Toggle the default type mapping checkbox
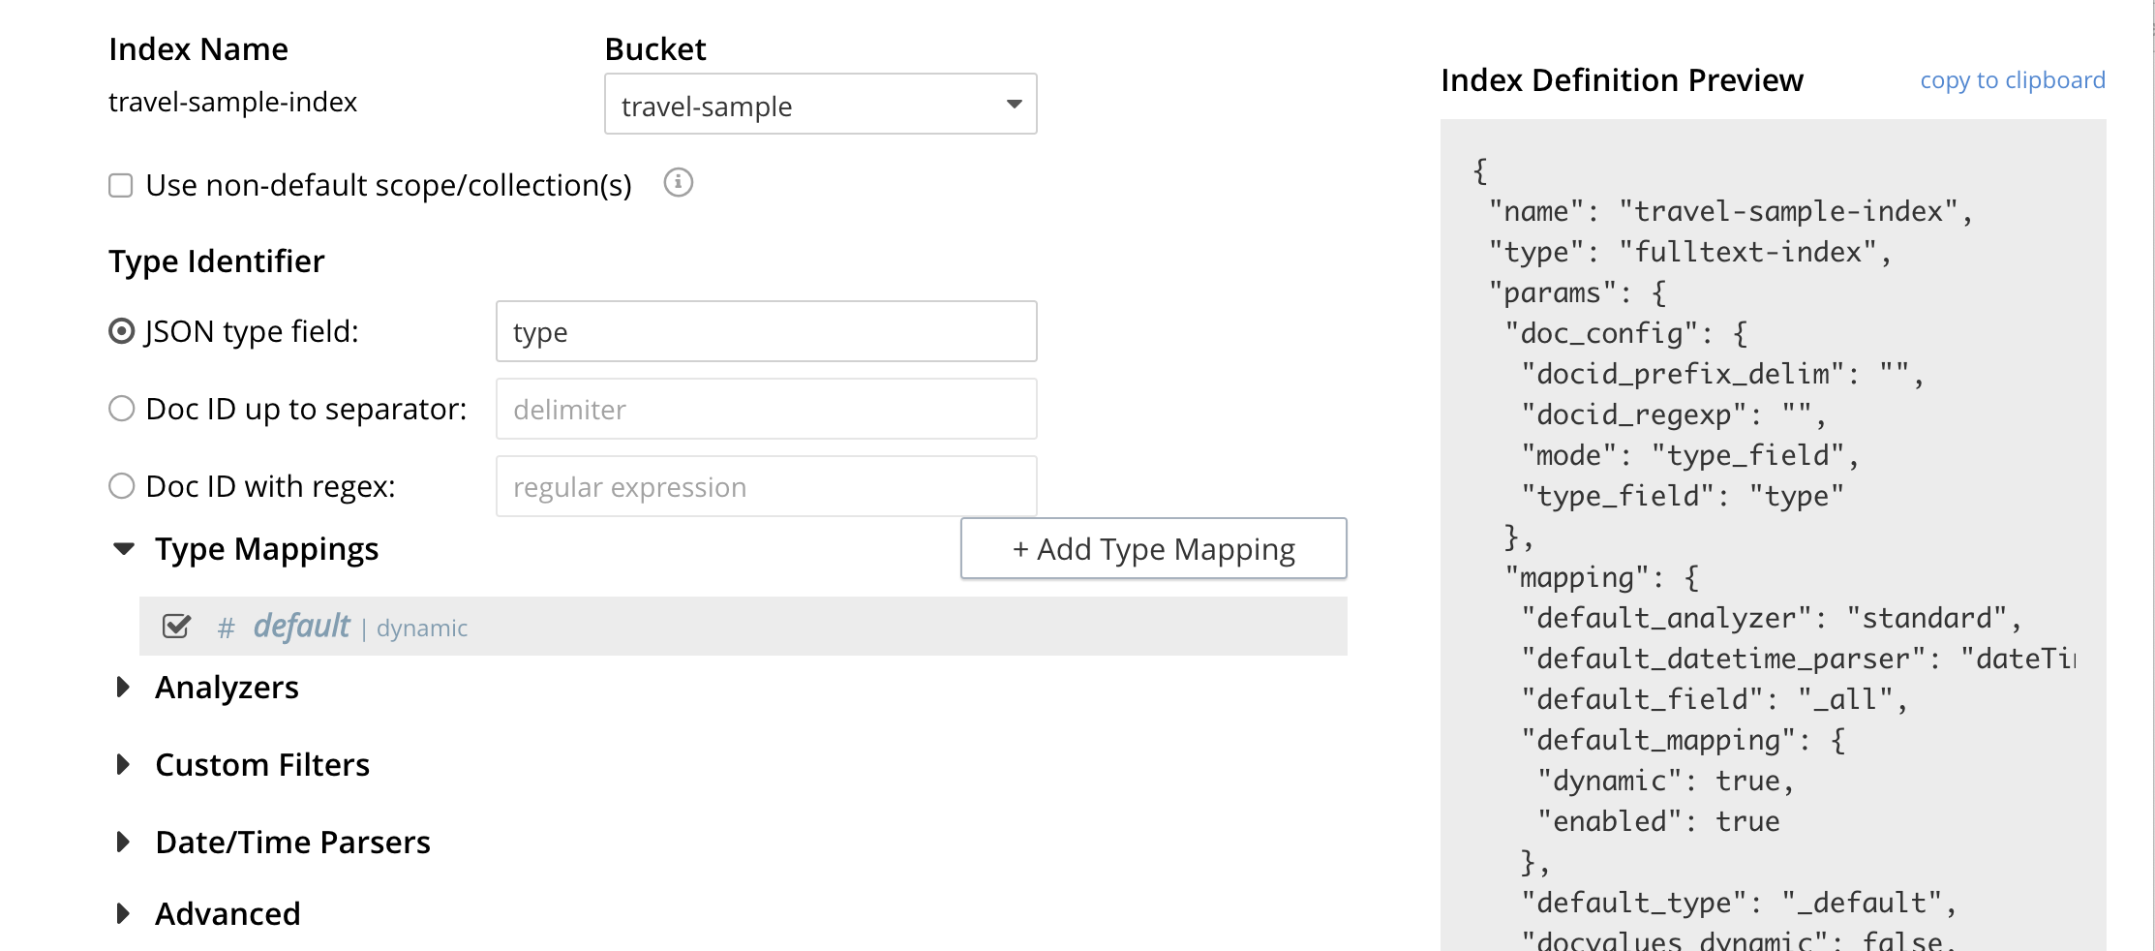The width and height of the screenshot is (2155, 951). tap(176, 627)
